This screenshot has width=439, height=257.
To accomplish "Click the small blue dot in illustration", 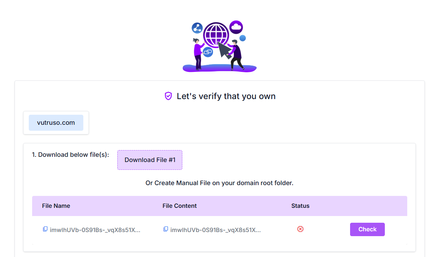I will (243, 38).
